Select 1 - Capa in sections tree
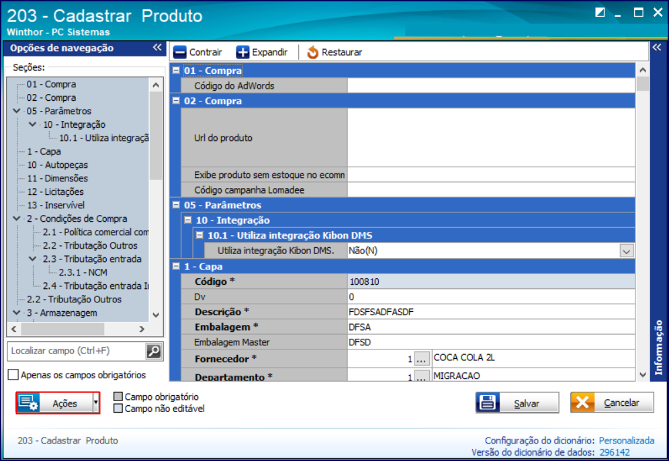 point(44,151)
